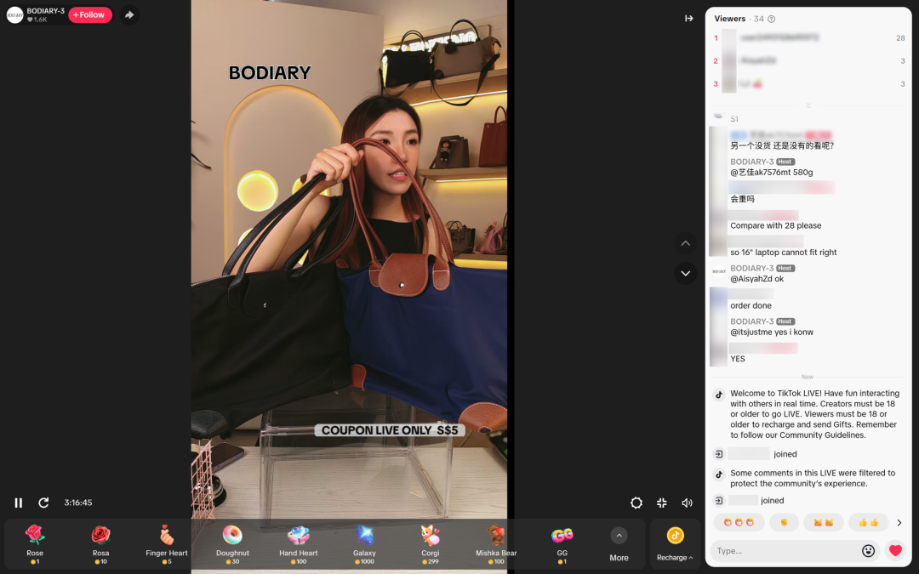This screenshot has height=574, width=919.
Task: Send the single fist emoji quick reaction
Action: 784,522
